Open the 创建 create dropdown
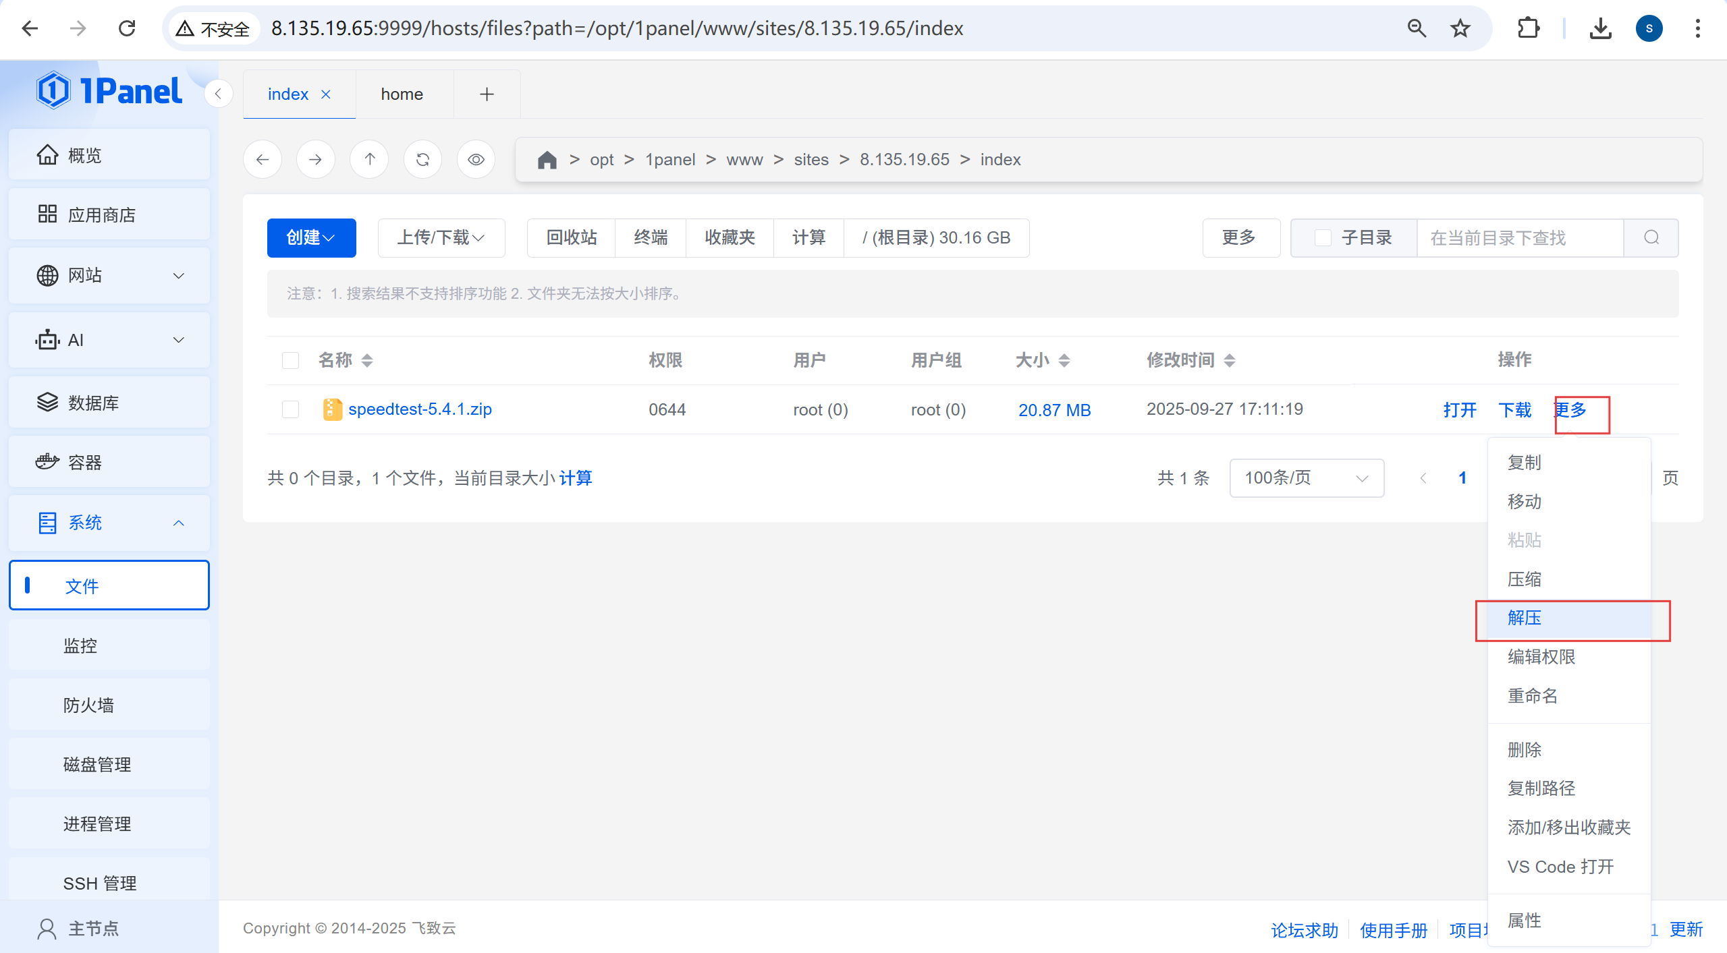The width and height of the screenshot is (1727, 953). point(311,237)
